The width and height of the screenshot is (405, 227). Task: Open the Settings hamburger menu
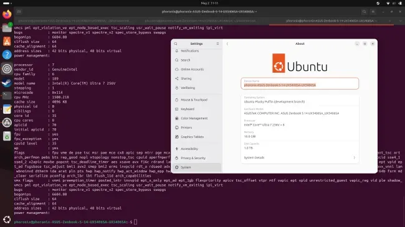[x=217, y=44]
